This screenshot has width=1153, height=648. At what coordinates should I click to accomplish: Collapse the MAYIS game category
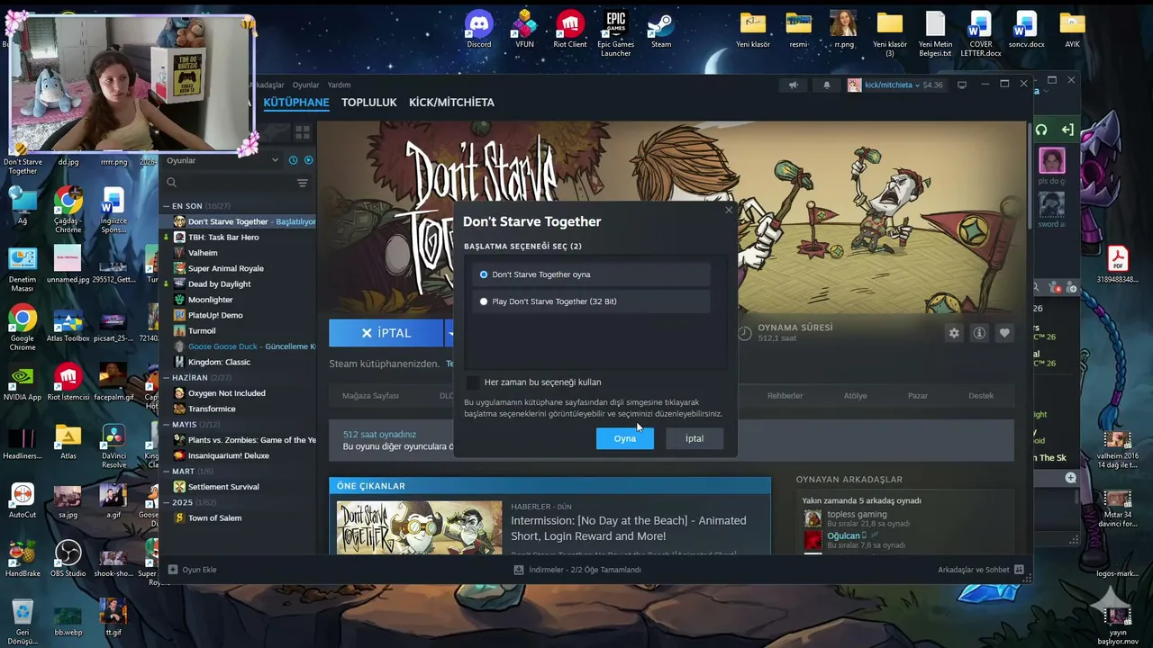pyautogui.click(x=166, y=425)
